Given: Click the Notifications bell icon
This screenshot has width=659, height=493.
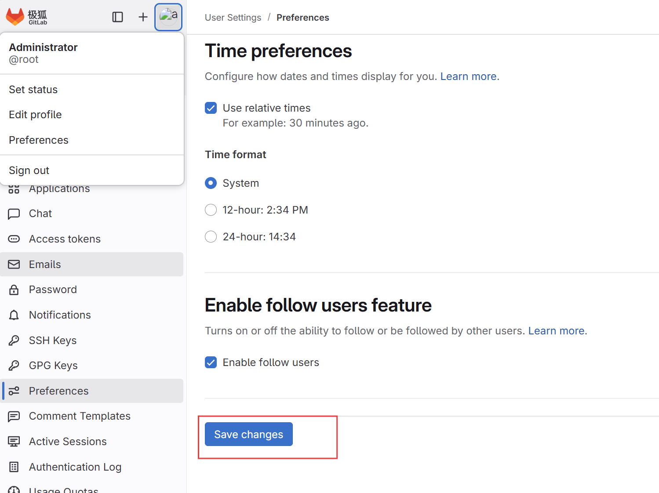Looking at the screenshot, I should pos(14,315).
